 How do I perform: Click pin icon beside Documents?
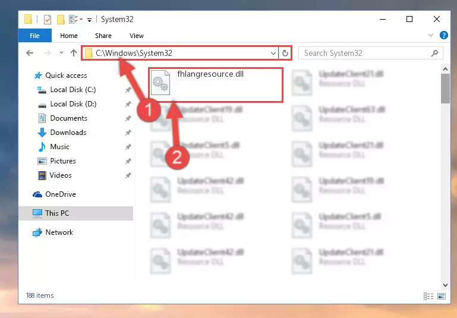[x=128, y=118]
